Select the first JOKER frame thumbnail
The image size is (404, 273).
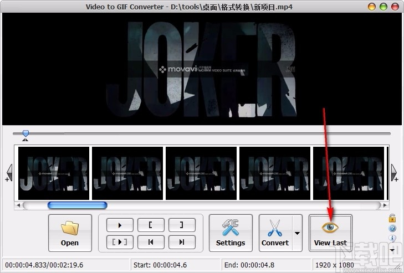54,173
